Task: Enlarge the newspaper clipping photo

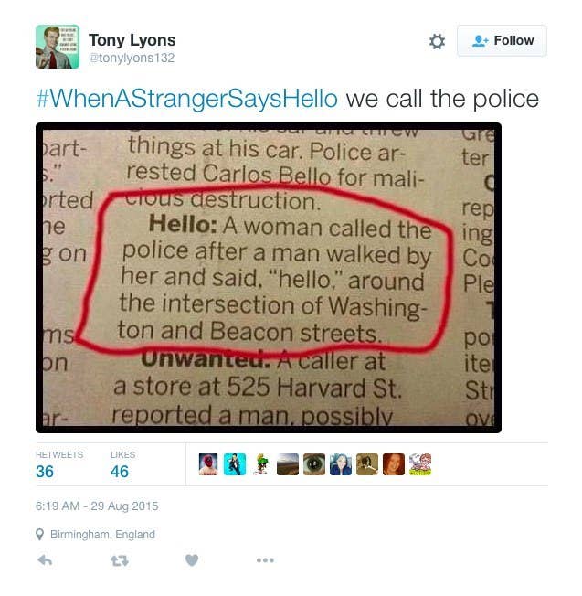Action: point(269,278)
